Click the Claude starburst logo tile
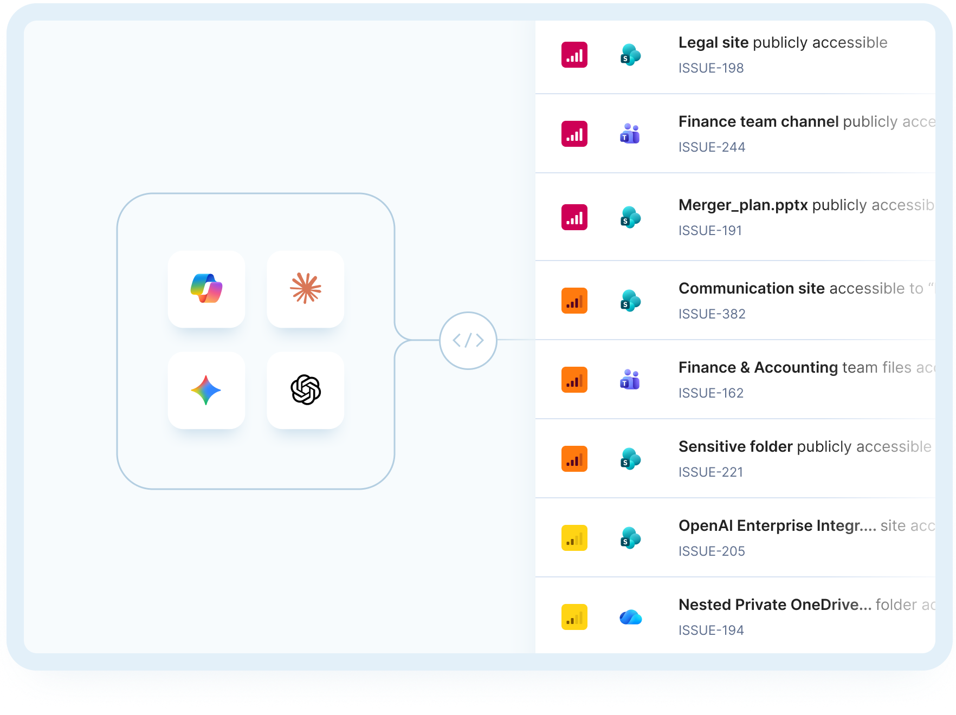The image size is (956, 715). point(306,289)
